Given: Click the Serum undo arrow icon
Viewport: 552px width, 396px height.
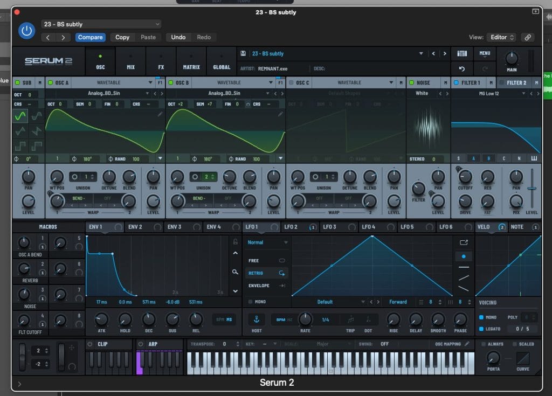Looking at the screenshot, I should pos(462,68).
